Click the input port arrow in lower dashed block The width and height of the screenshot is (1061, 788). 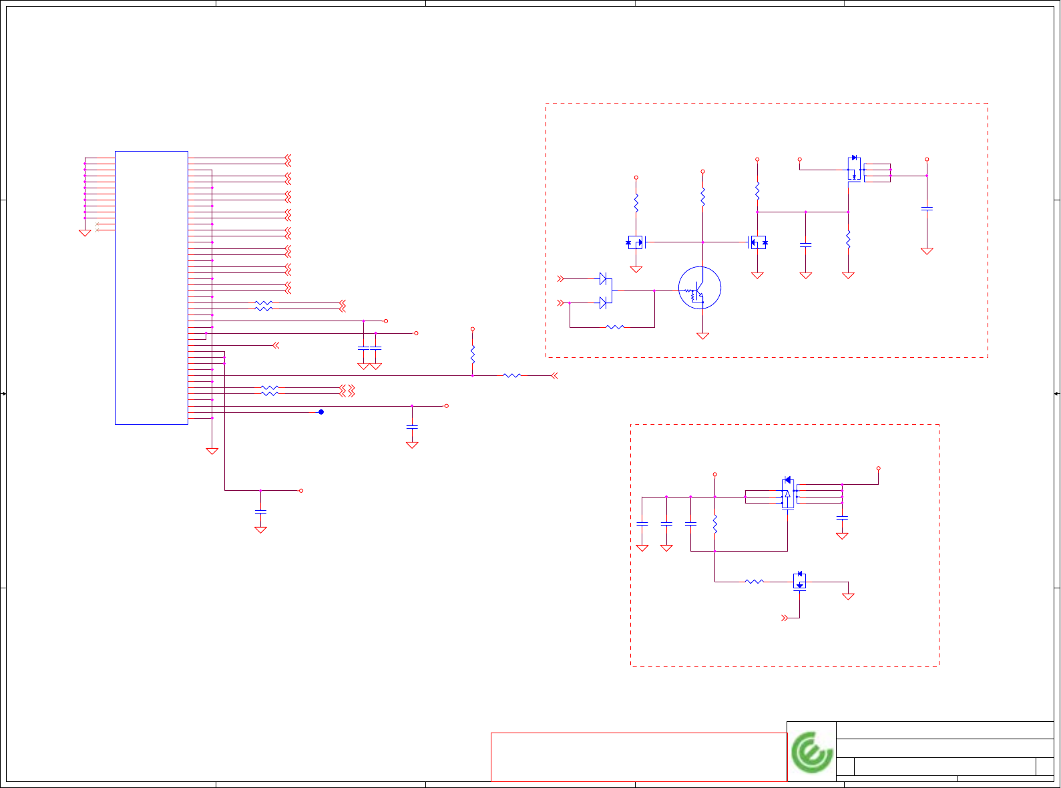click(x=785, y=618)
